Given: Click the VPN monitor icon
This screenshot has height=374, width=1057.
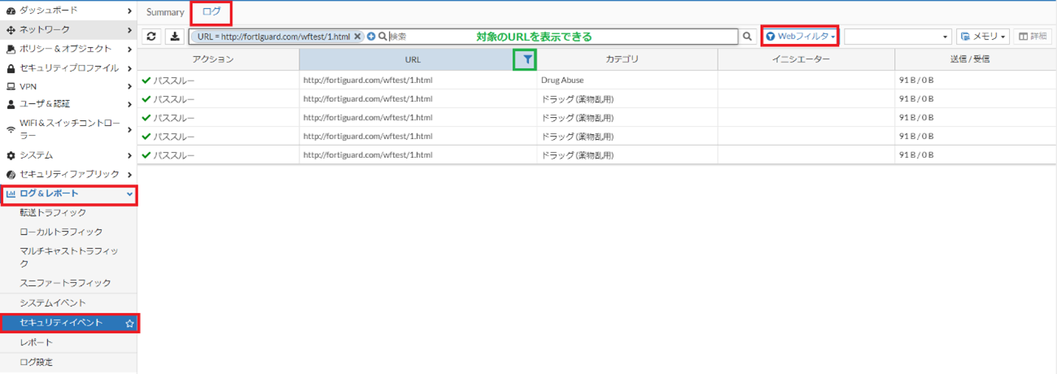Looking at the screenshot, I should (11, 86).
